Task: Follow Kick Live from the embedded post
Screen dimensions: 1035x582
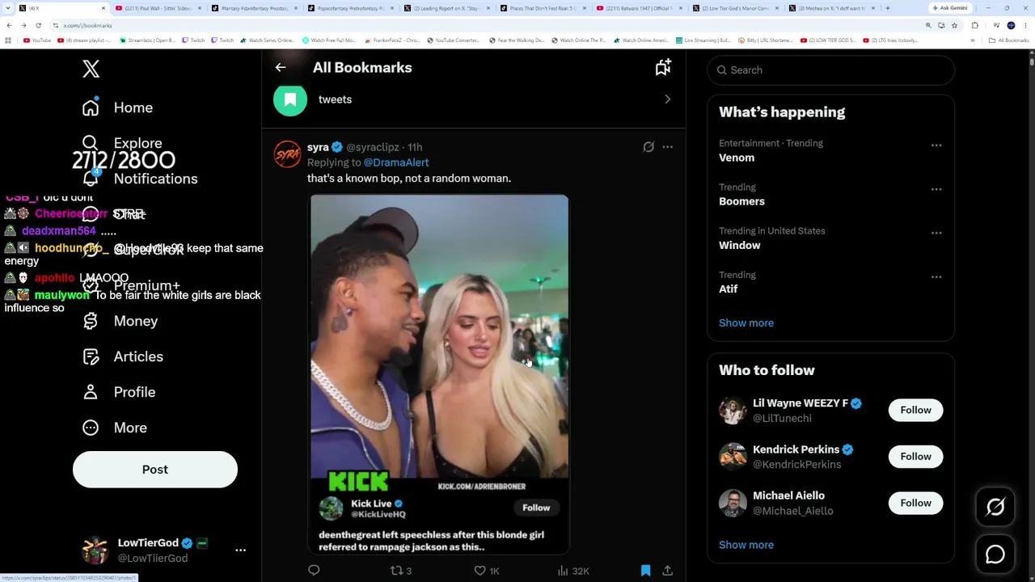Action: coord(536,508)
